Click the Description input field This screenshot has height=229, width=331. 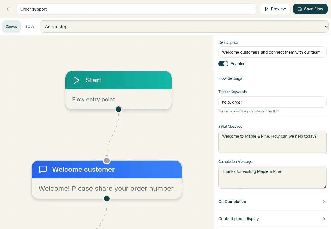(272, 52)
